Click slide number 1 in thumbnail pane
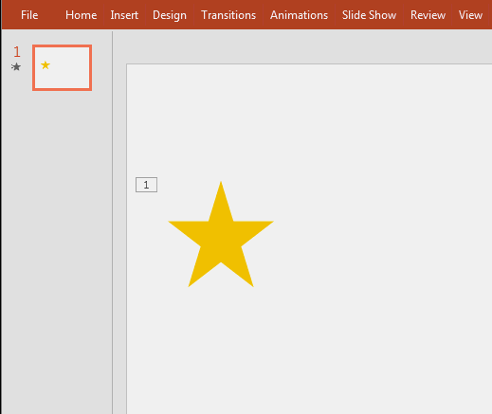Viewport: 492px width, 414px height. tap(17, 52)
